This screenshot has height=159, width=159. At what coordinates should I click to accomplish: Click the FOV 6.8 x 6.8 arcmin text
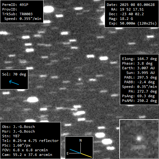coord(25,150)
